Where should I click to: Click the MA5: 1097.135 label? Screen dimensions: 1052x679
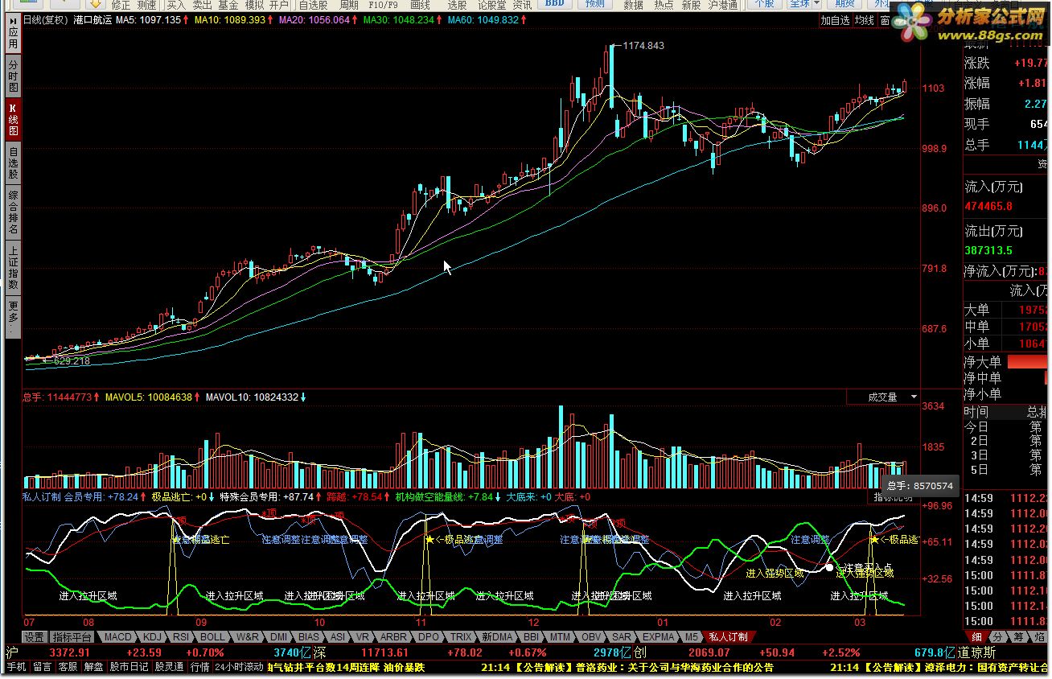[148, 19]
